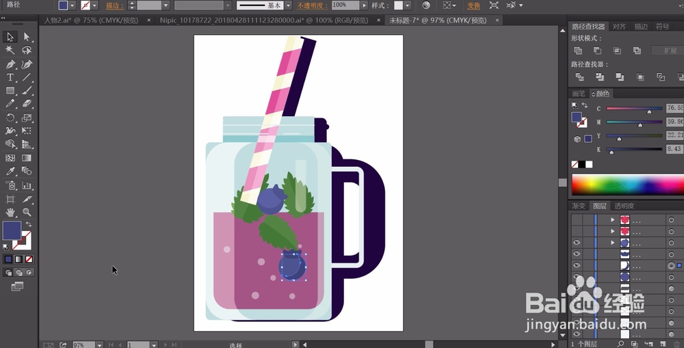Screen dimensions: 684x348
Task: Open the 97% zoom level dropdown
Action: 99,345
